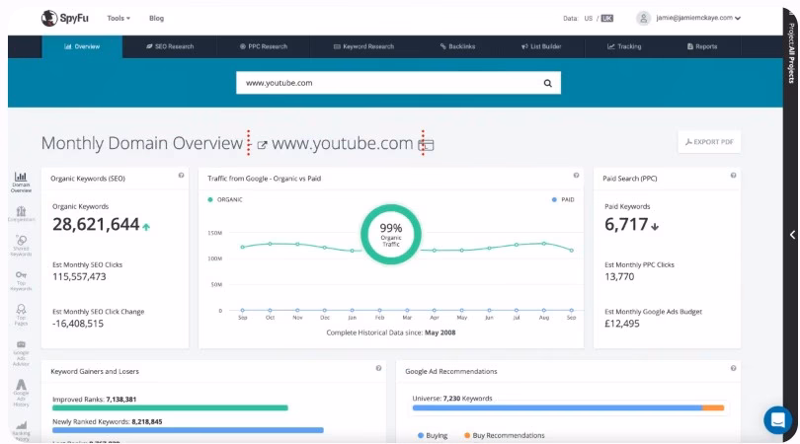Open the Competition sidebar icon
Image resolution: width=800 pixels, height=444 pixels.
pos(21,213)
